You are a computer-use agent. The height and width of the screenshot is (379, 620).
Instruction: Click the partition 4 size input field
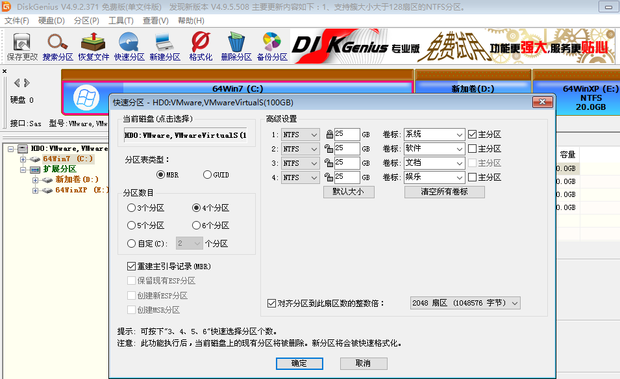pyautogui.click(x=347, y=177)
